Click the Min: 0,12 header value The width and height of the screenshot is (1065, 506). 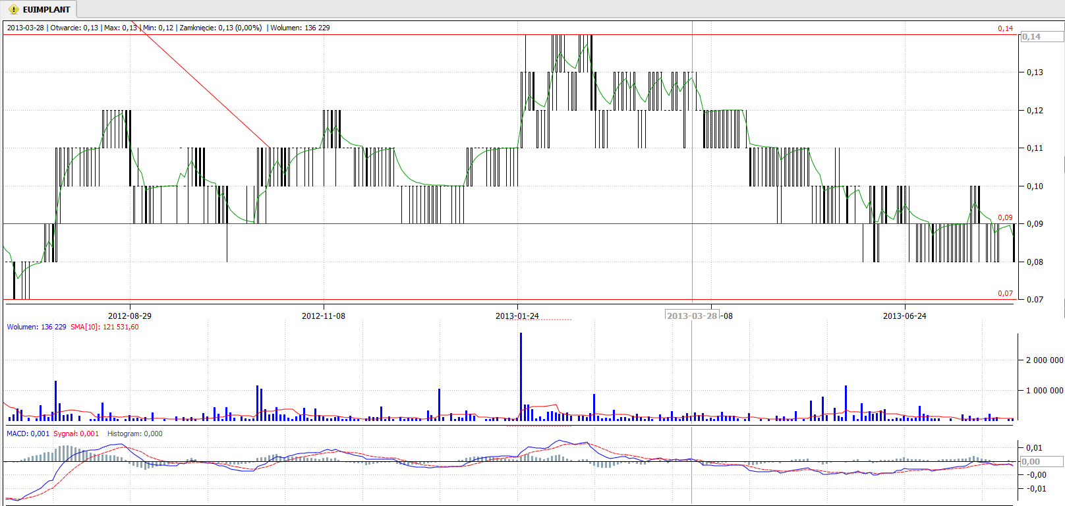tap(158, 28)
